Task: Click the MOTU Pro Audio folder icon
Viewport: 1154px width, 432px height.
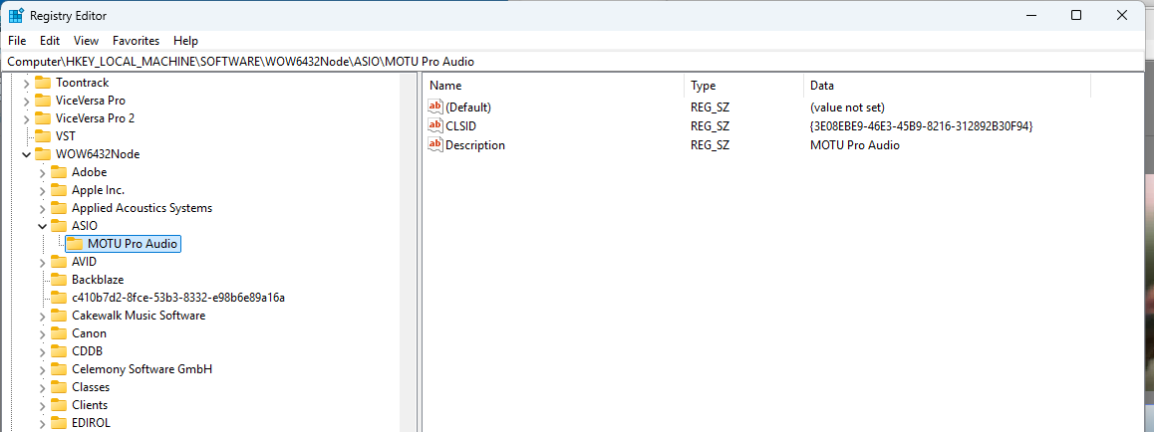Action: pos(75,244)
